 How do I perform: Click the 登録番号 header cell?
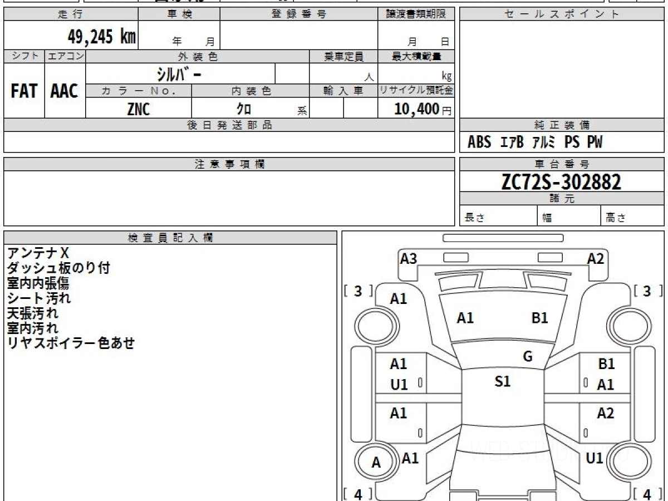(299, 14)
